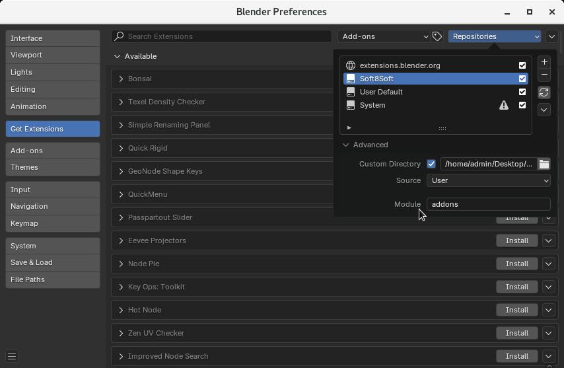Toggle the Custom Directory checkbox

431,164
